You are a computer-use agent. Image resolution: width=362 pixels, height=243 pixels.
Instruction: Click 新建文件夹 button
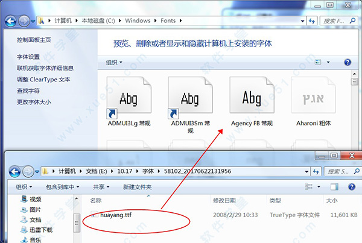coord(139,187)
